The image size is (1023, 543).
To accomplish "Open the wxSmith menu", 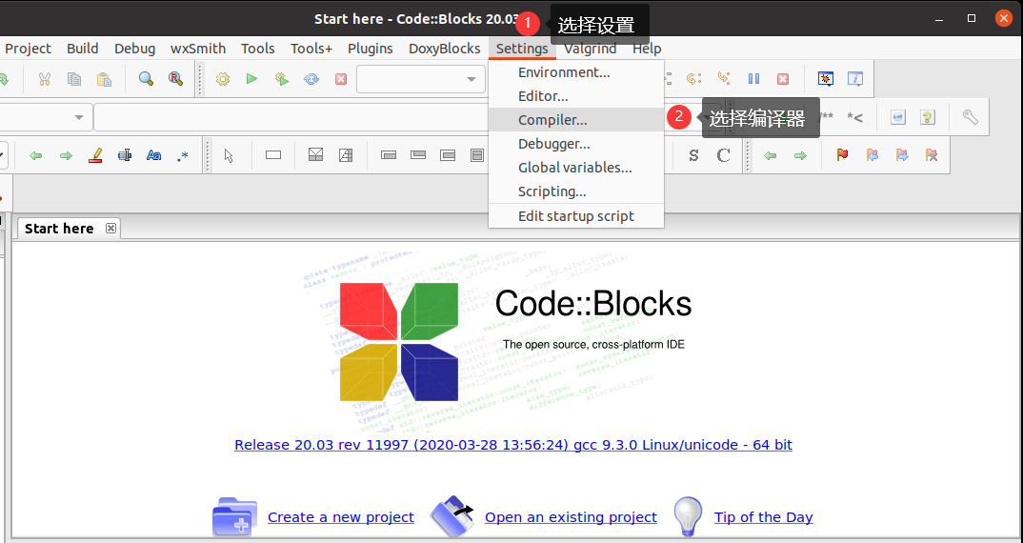I will [198, 49].
